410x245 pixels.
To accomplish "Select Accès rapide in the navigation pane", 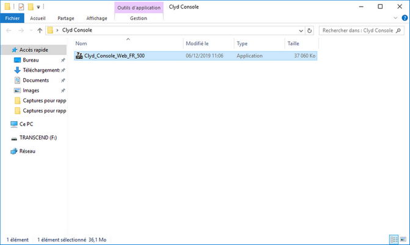I will point(34,50).
